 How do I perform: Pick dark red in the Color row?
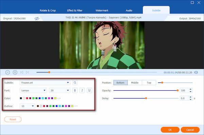[x=30, y=98]
